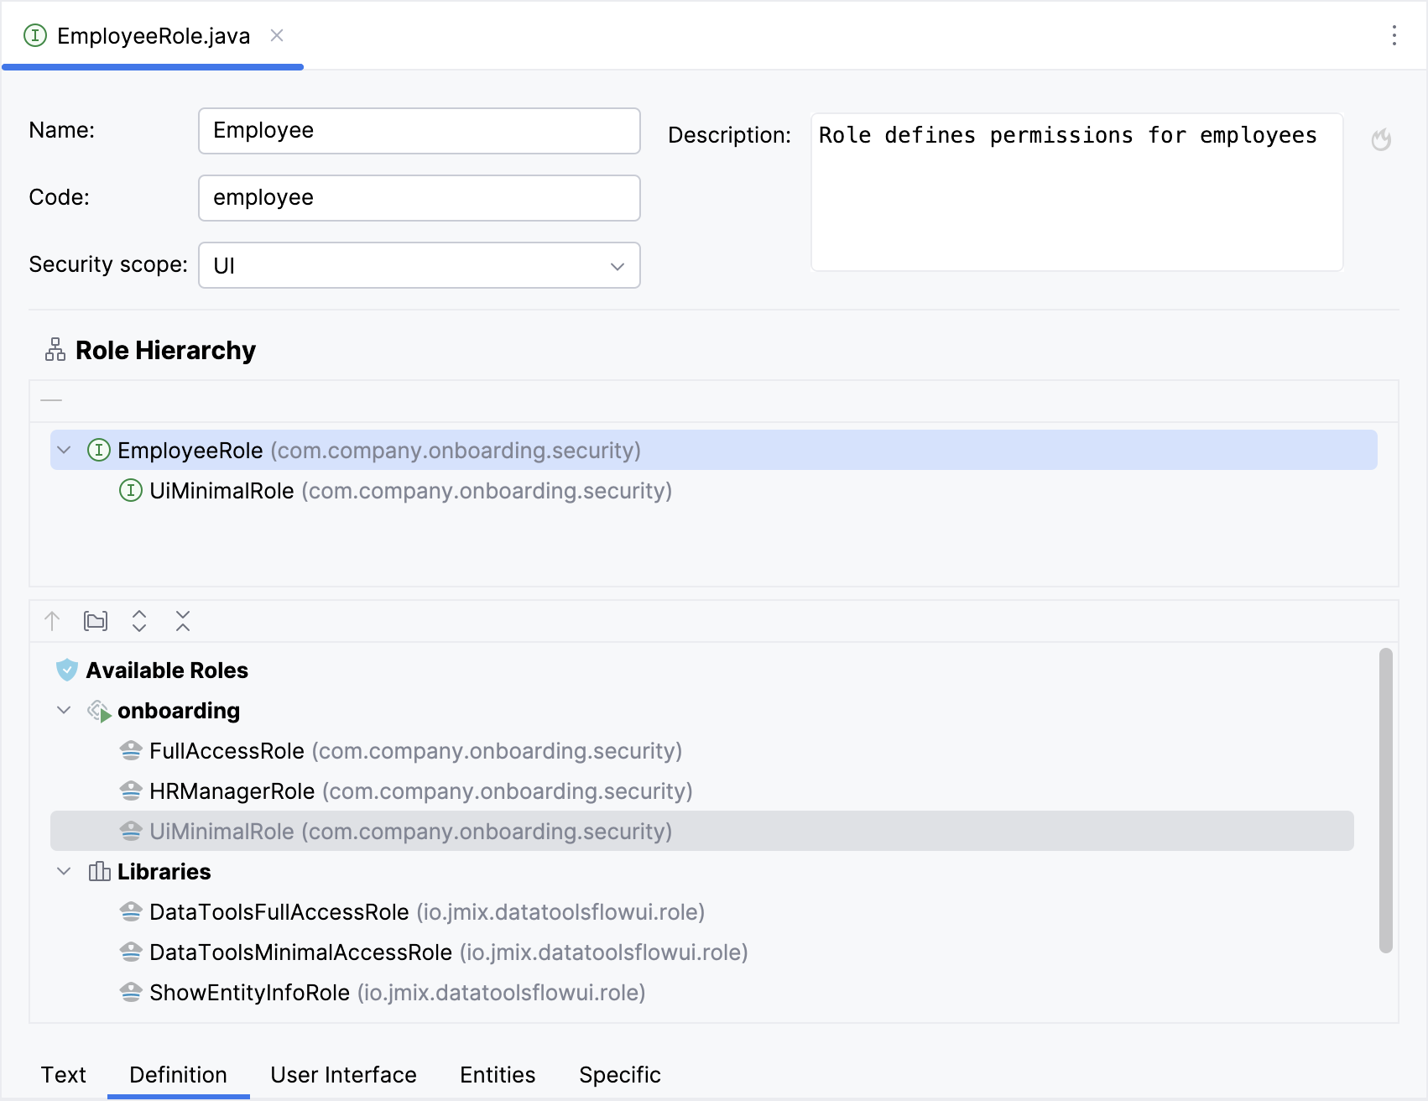The image size is (1428, 1101).
Task: Close the EmployeeRole.java tab
Action: click(277, 35)
